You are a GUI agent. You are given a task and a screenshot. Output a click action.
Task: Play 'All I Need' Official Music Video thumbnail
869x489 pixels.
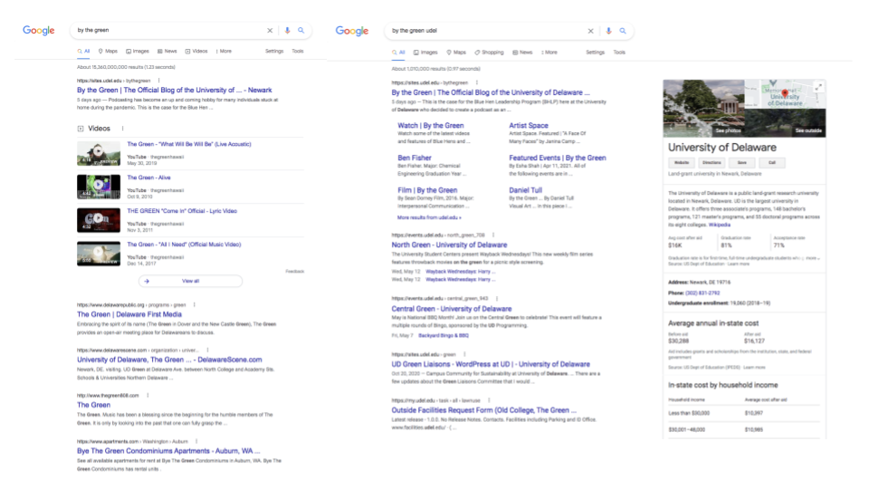99,254
